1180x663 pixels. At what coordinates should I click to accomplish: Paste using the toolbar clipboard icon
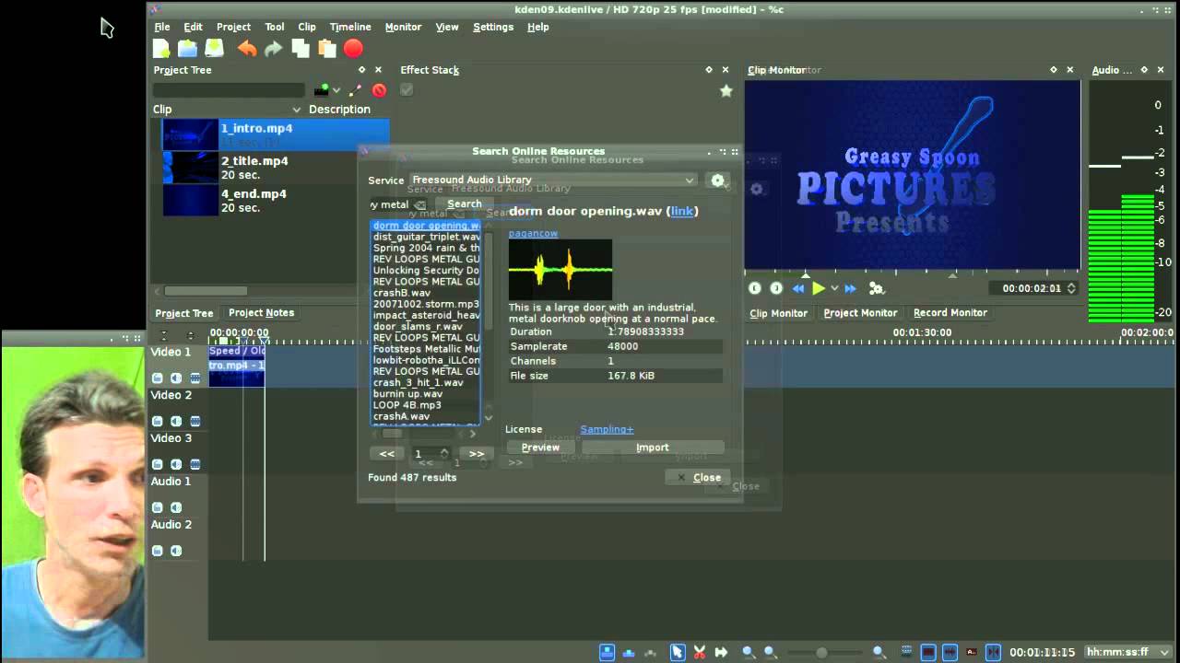pyautogui.click(x=326, y=49)
